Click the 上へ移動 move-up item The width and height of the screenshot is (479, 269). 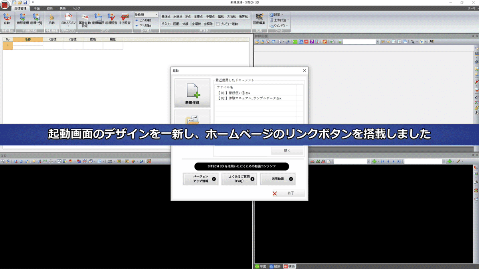click(x=143, y=20)
